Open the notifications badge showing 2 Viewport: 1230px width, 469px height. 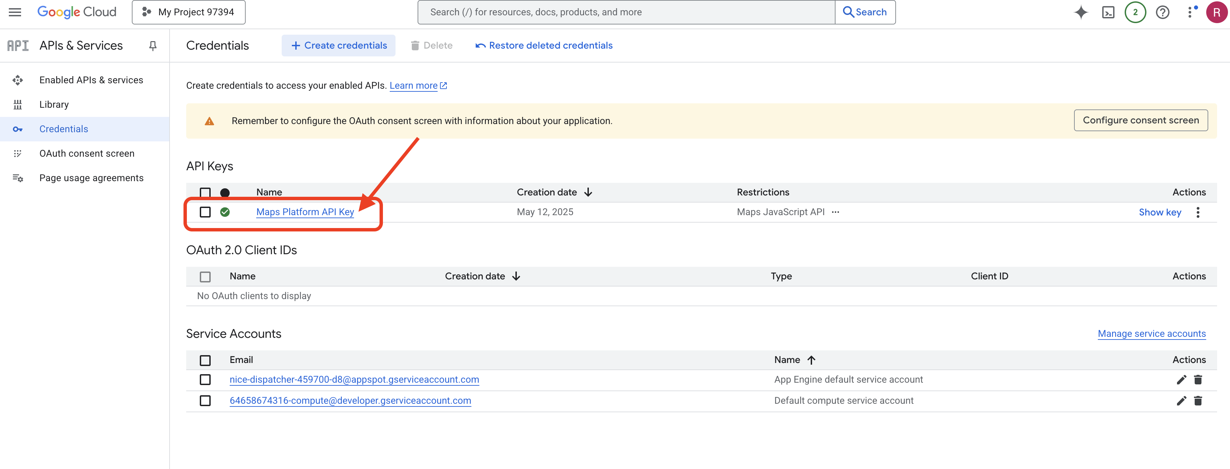coord(1135,12)
